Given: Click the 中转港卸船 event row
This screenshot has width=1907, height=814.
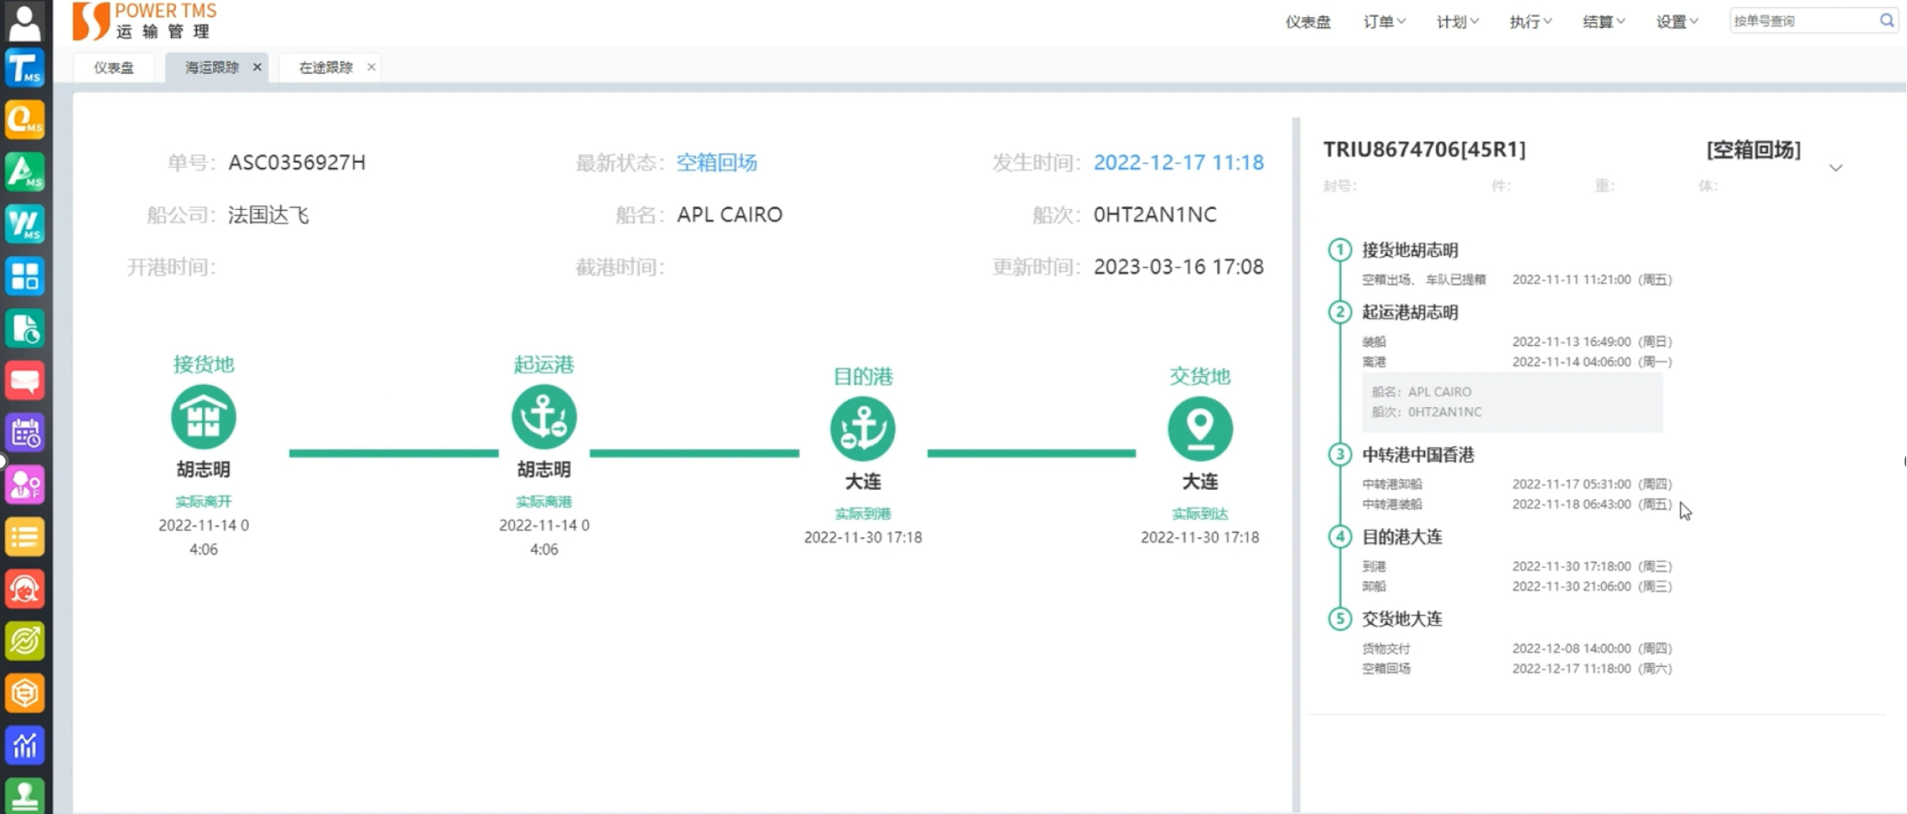Looking at the screenshot, I should point(1517,484).
